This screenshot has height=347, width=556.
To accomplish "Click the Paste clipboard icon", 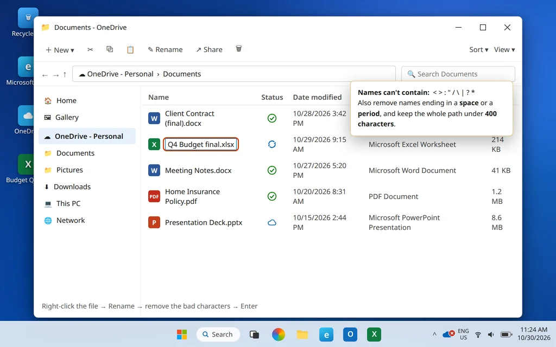I will 130,49.
